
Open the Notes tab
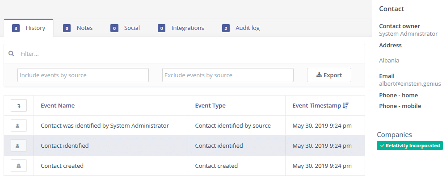pos(84,28)
